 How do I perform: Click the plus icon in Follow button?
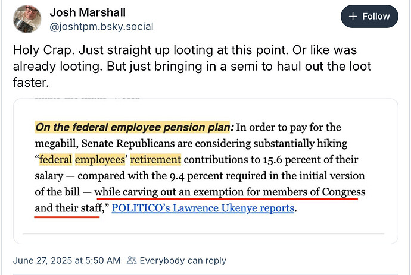click(353, 17)
